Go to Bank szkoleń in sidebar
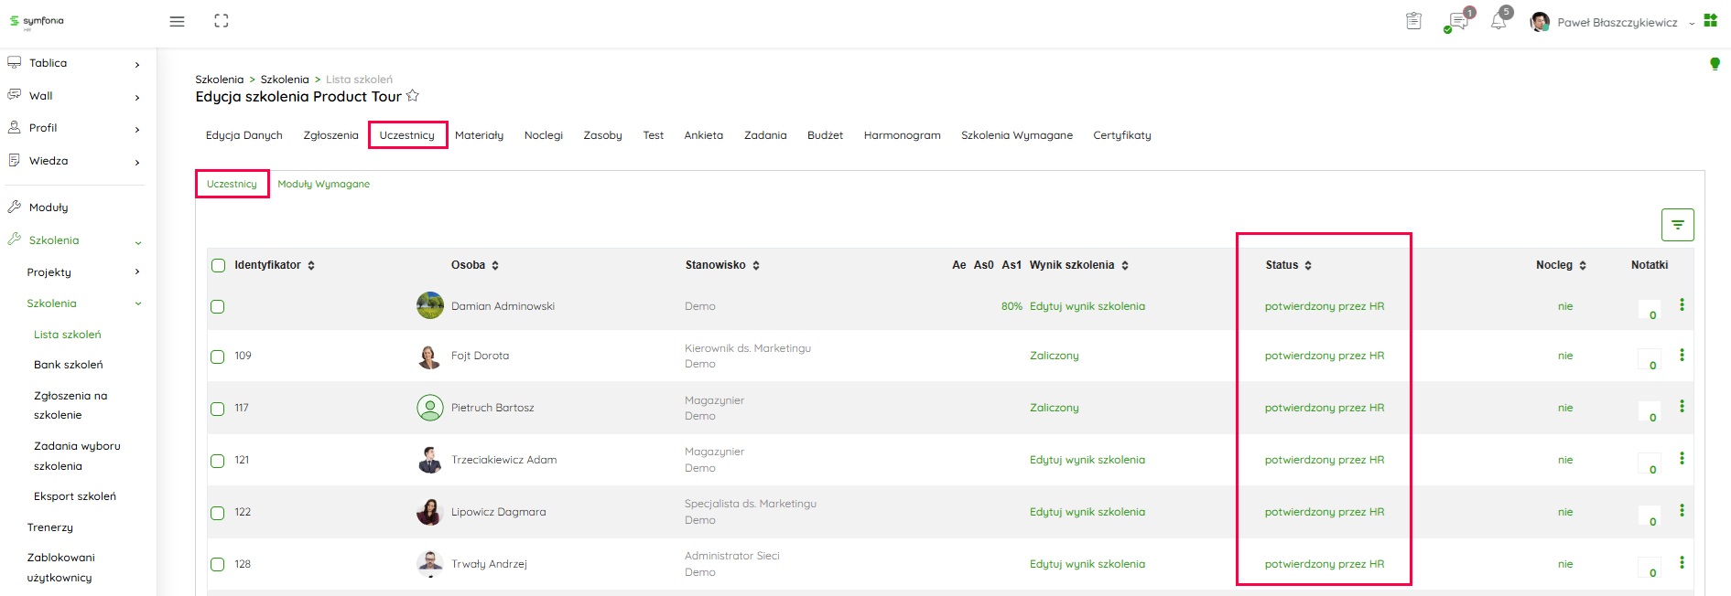 click(69, 365)
